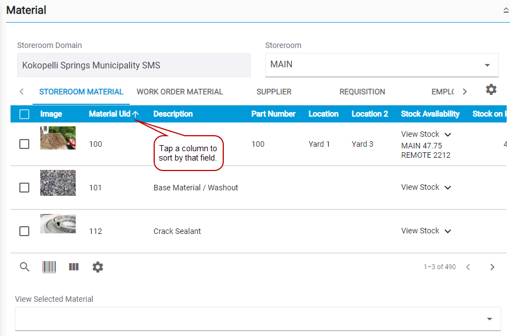Screen dimensions: 510x336
Task: Switch to the Supplier tab
Action: (x=274, y=92)
